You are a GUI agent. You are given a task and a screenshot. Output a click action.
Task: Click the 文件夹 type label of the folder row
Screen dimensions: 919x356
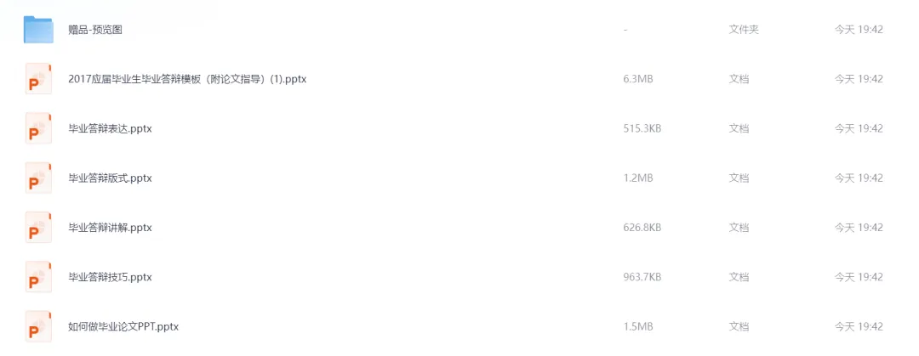pos(744,29)
